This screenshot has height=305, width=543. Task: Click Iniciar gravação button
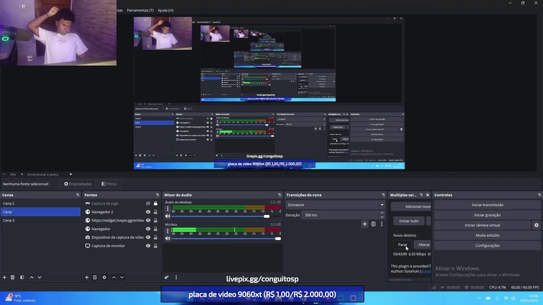point(487,215)
